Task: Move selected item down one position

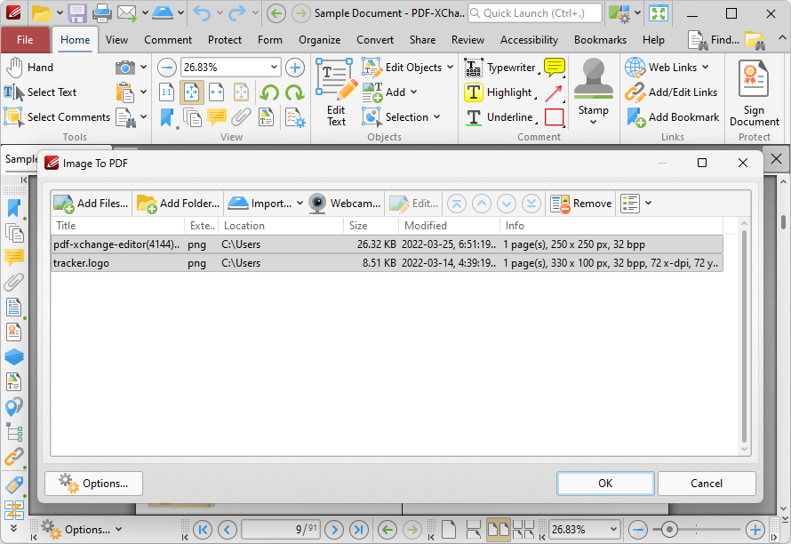Action: pyautogui.click(x=507, y=204)
